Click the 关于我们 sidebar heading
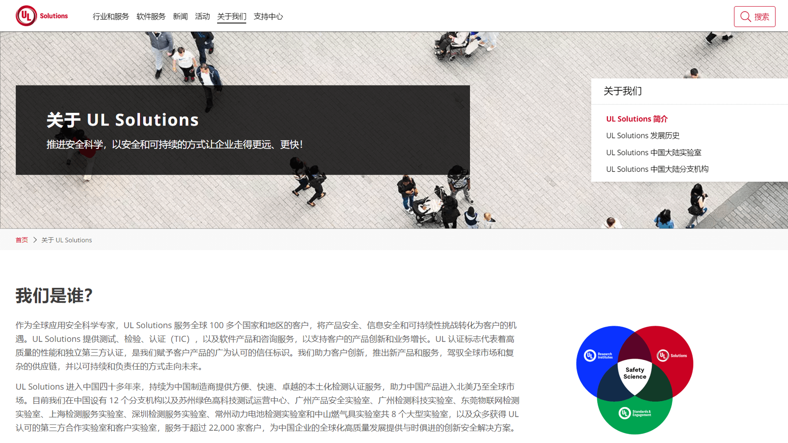This screenshot has width=788, height=443. click(x=623, y=91)
